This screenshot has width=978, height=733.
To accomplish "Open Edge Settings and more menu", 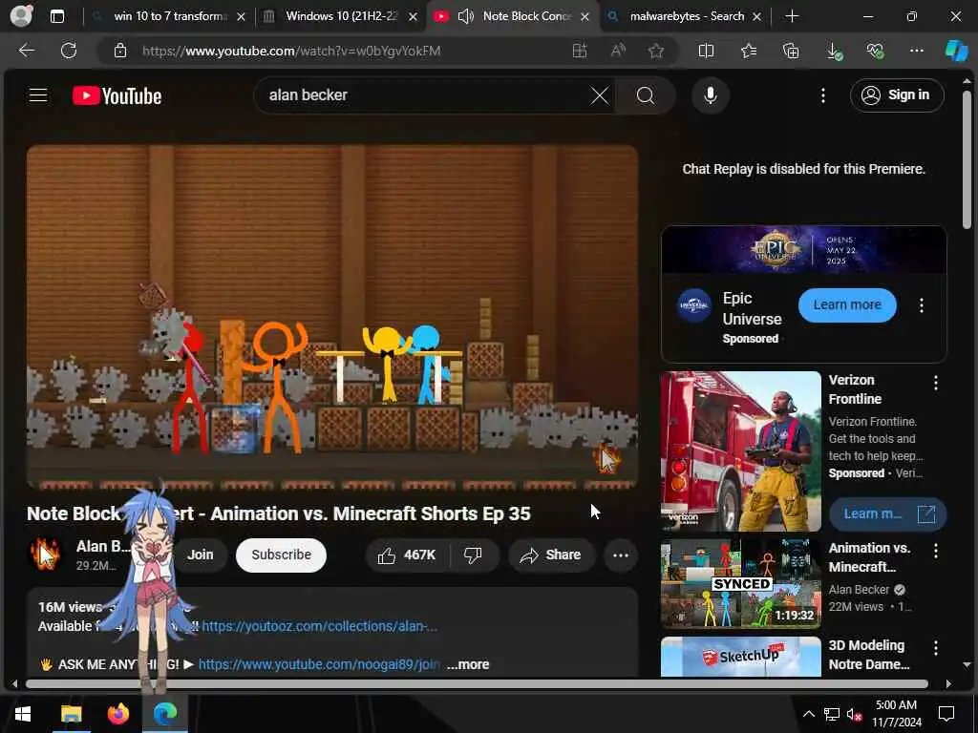I will pyautogui.click(x=916, y=51).
